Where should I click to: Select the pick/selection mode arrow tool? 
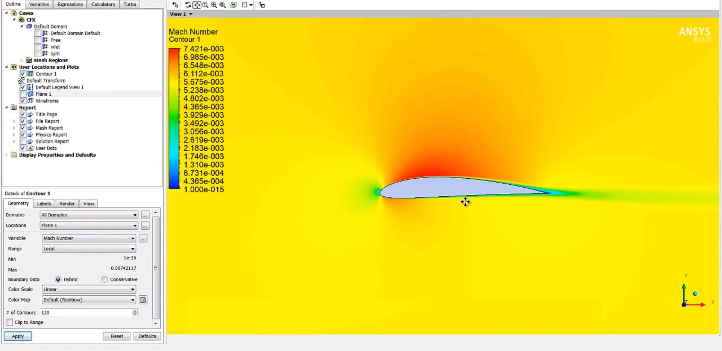[x=175, y=5]
